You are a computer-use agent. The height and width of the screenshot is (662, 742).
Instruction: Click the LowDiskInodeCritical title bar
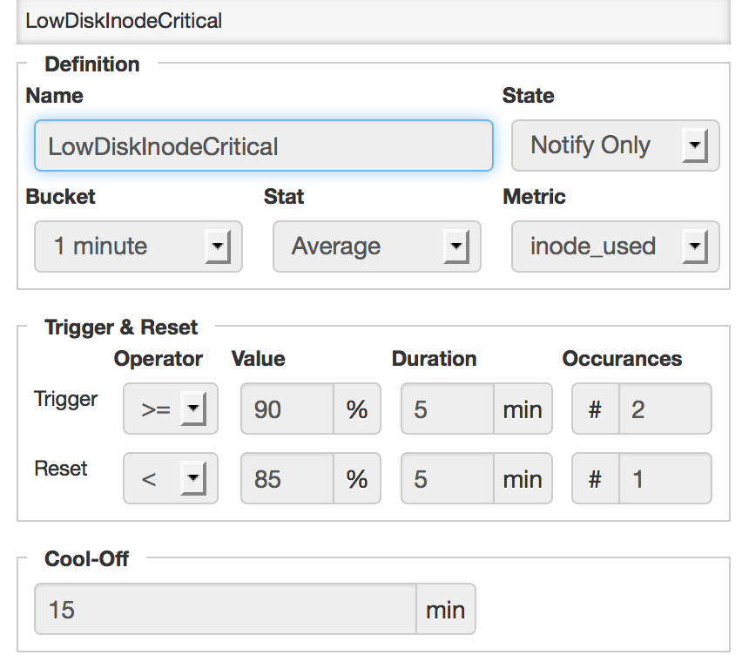click(371, 21)
